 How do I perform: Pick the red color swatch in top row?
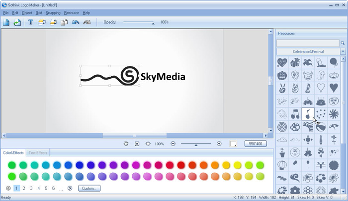coord(181,165)
